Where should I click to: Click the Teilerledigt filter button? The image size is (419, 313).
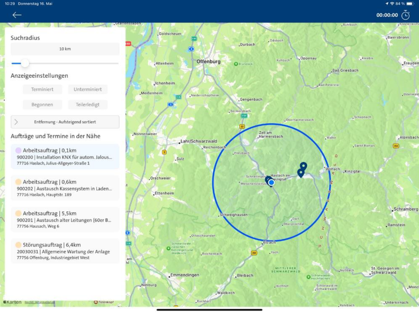[87, 104]
